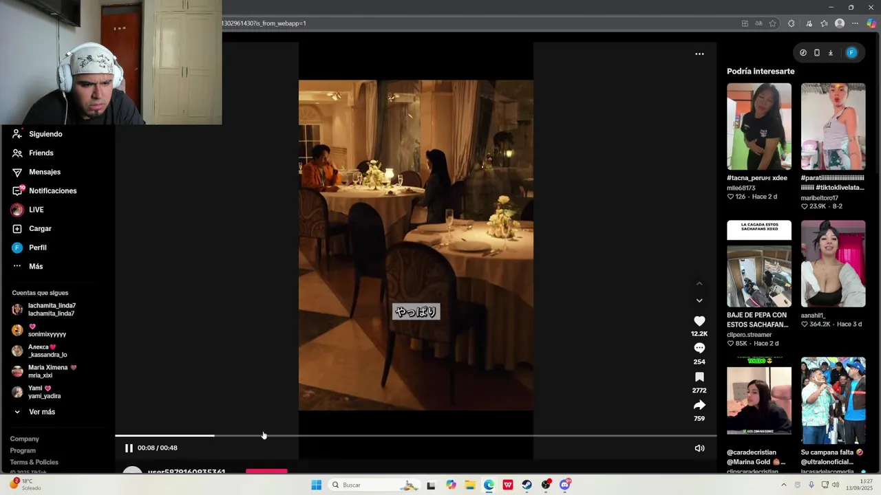The height and width of the screenshot is (495, 881).
Task: Open the clipero.streamer suggested video thumbnail
Action: 759,263
